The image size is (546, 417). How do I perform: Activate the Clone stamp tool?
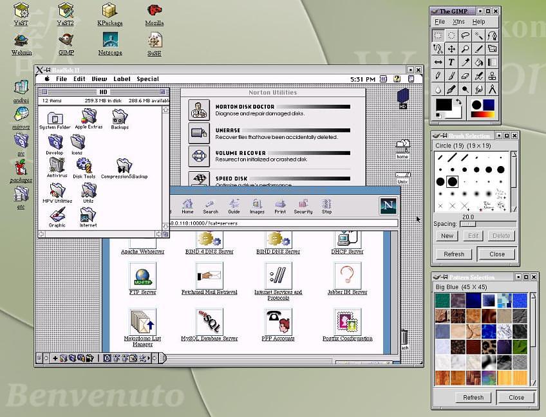[492, 76]
